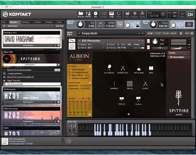Select the Metal Bins icon
Viewport: 196px width, 155px height.
139,69
